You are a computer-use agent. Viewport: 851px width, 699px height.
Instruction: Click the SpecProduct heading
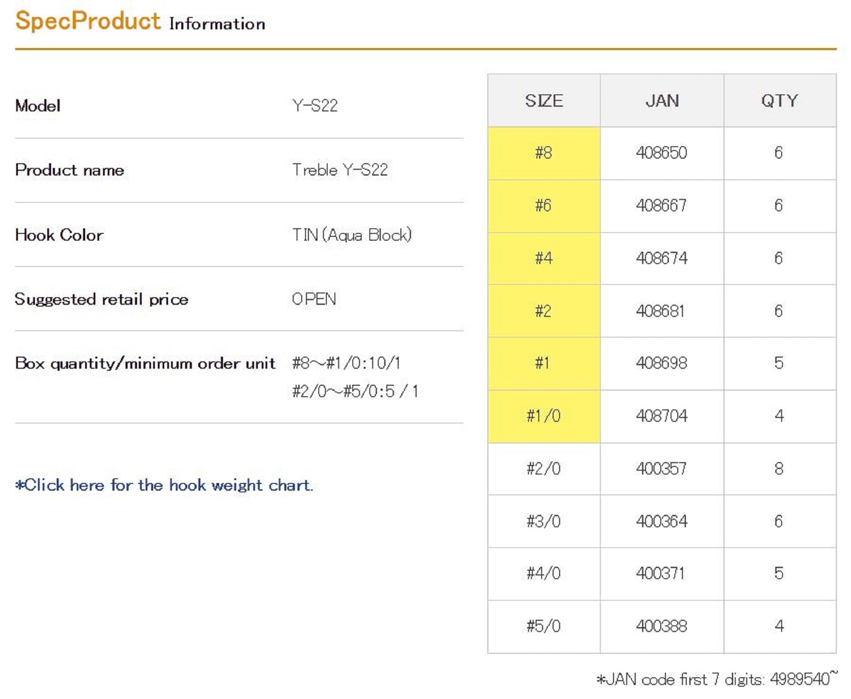coord(88,21)
